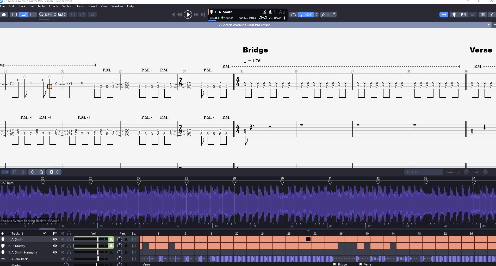Rewind to previous bar

[x=179, y=15]
